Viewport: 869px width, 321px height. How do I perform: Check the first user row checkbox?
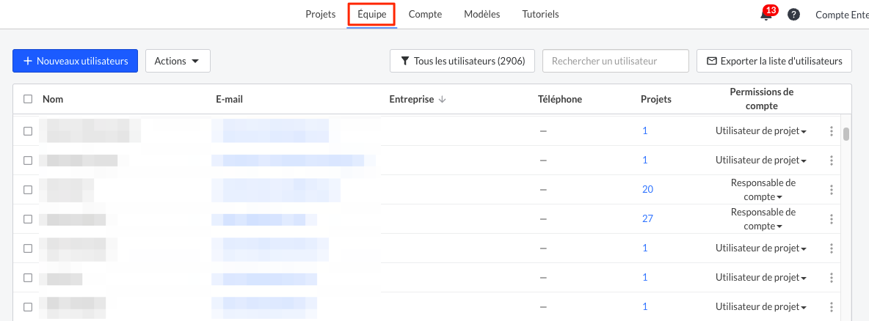pos(28,131)
